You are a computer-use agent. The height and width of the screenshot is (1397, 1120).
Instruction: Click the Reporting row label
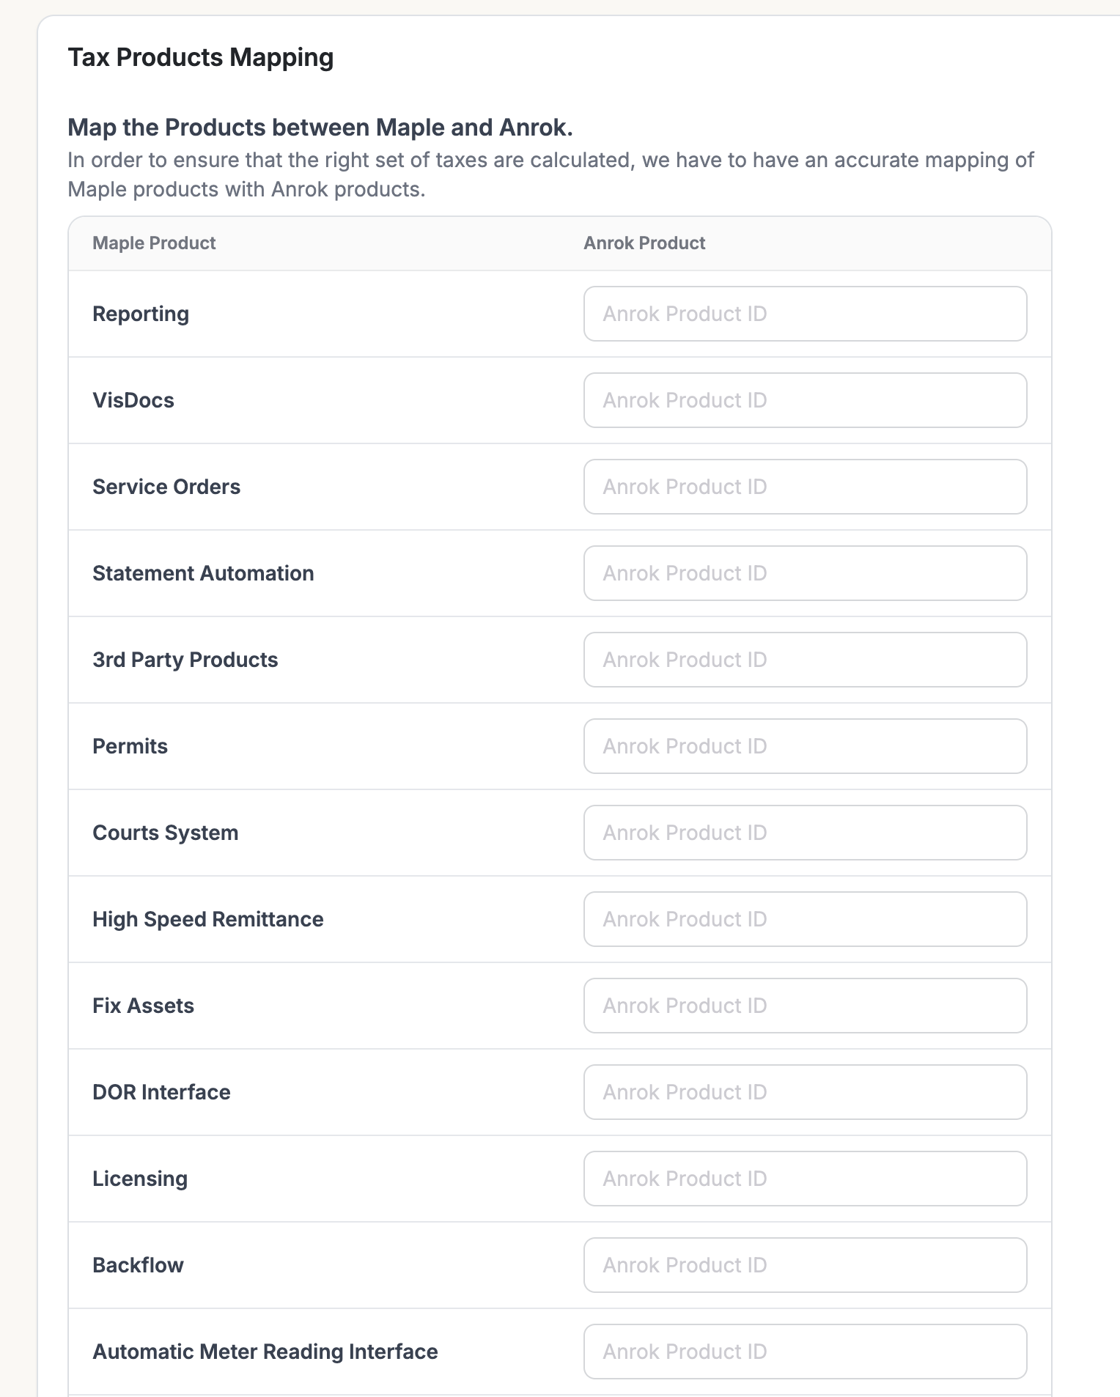coord(141,314)
